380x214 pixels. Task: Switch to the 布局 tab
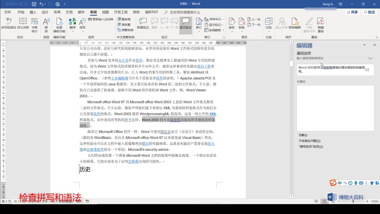[57, 12]
